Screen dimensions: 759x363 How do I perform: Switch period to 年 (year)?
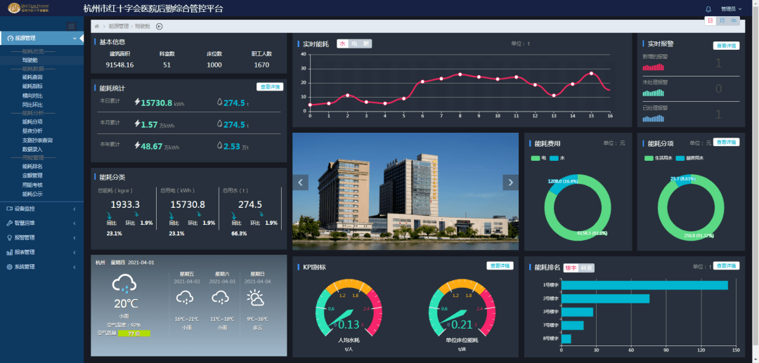coord(734,21)
